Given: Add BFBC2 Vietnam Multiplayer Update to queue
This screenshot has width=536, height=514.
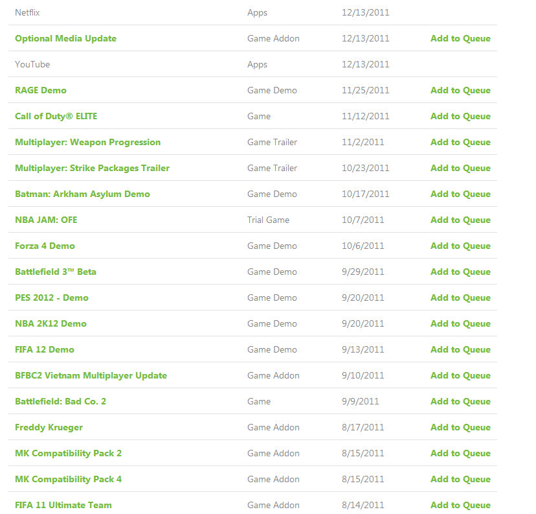Looking at the screenshot, I should click(460, 375).
